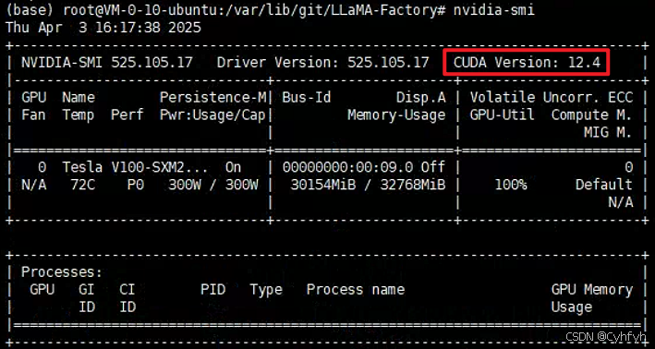Click 'Driver Version: 525.105.17' text

tap(323, 63)
